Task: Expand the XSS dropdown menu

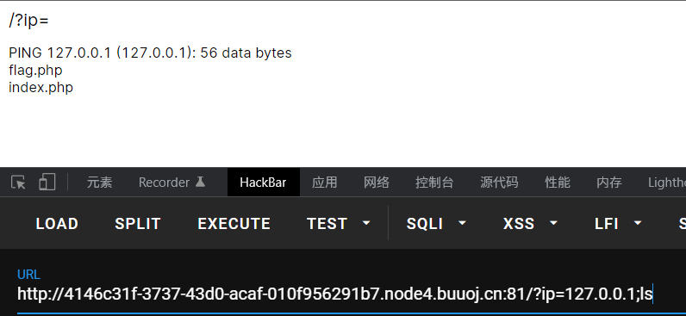Action: click(x=553, y=223)
